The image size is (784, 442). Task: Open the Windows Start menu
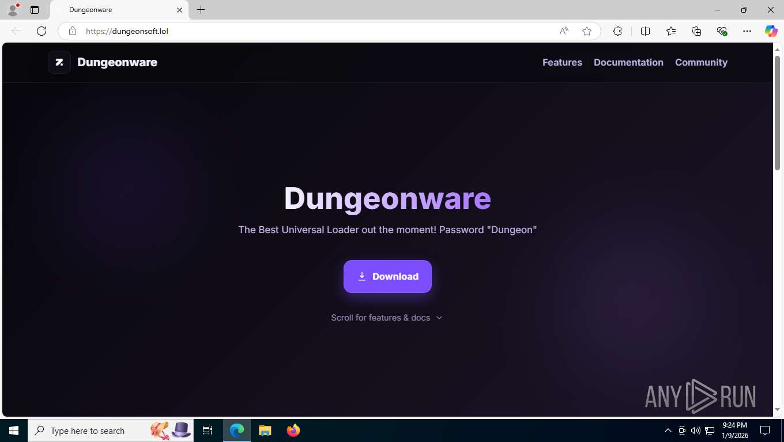pyautogui.click(x=14, y=430)
